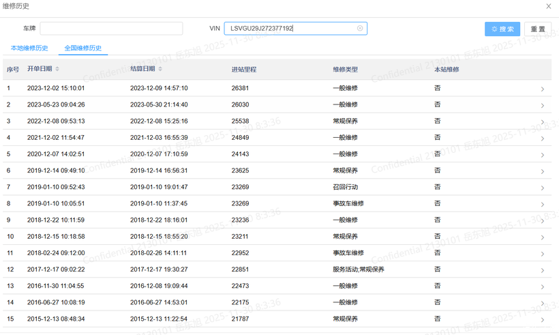Switch to 本地维修历史 tab
The width and height of the screenshot is (559, 335).
click(29, 48)
